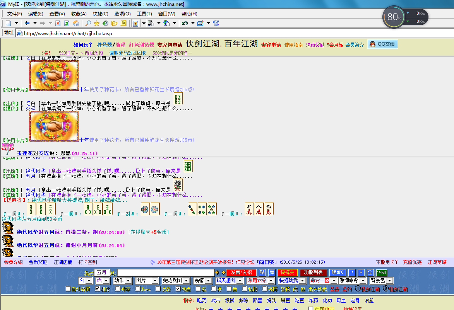Click the green undo arrow toolbar icon
Screen dimensions: 454x310
(x=185, y=23)
